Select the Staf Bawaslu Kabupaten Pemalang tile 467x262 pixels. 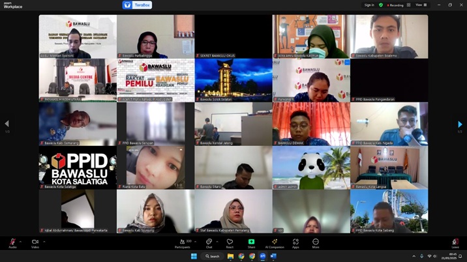tap(233, 211)
